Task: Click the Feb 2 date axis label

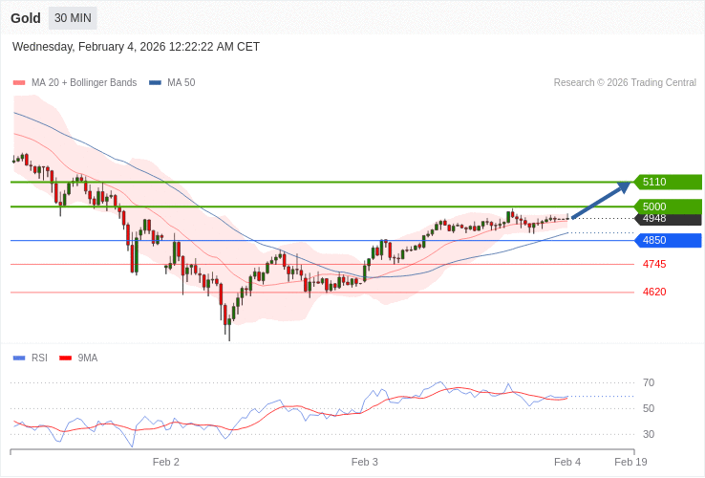Action: (x=166, y=462)
